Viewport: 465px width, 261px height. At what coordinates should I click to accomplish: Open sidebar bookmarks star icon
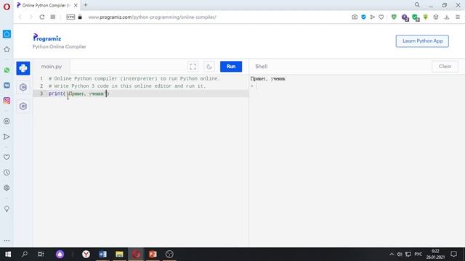point(7,49)
